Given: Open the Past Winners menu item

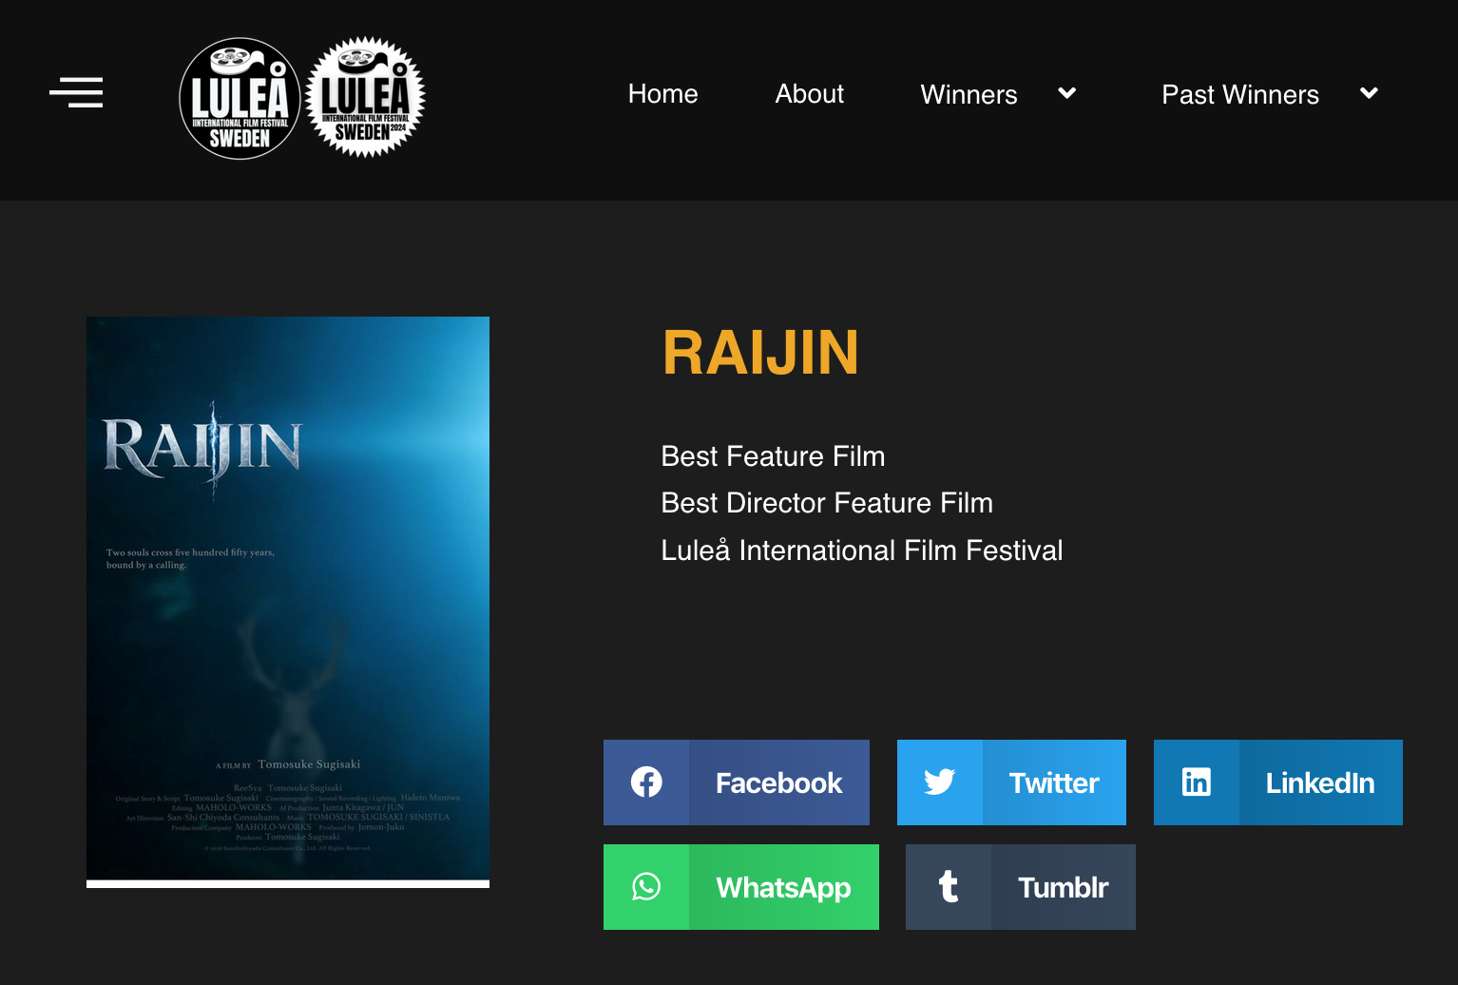Looking at the screenshot, I should [x=1239, y=95].
